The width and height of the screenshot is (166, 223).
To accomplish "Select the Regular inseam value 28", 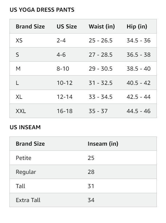I will (x=91, y=172).
